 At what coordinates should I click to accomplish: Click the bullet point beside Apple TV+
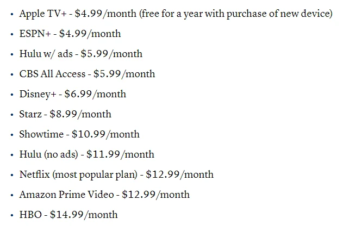tap(12, 14)
